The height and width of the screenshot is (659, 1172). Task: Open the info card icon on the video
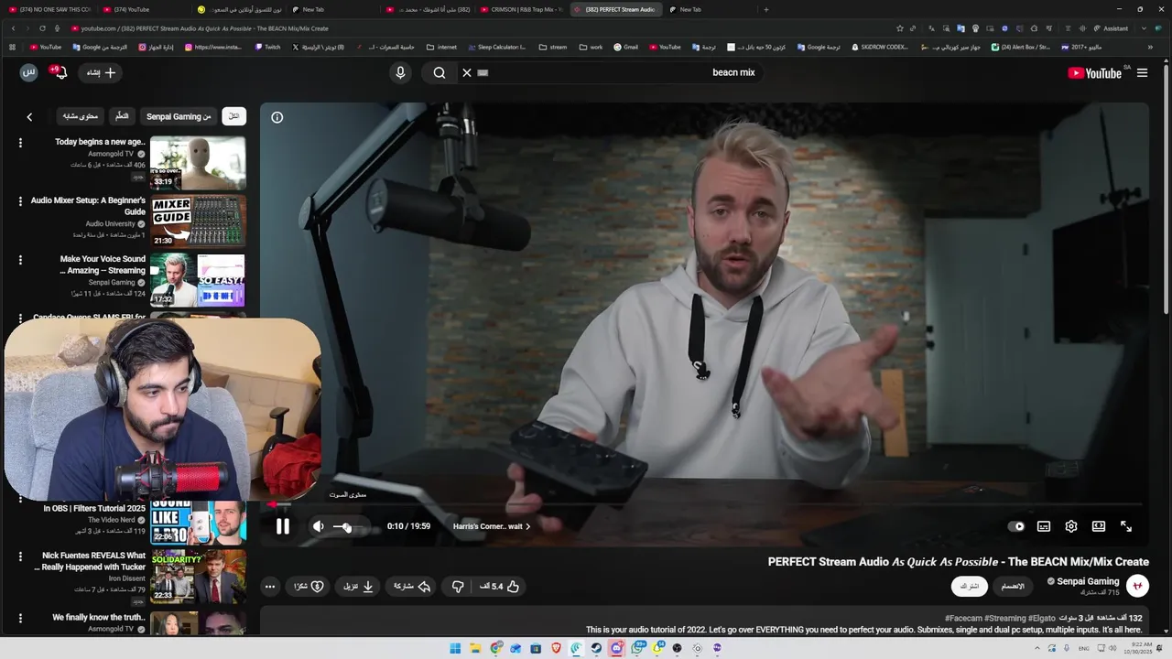[277, 117]
